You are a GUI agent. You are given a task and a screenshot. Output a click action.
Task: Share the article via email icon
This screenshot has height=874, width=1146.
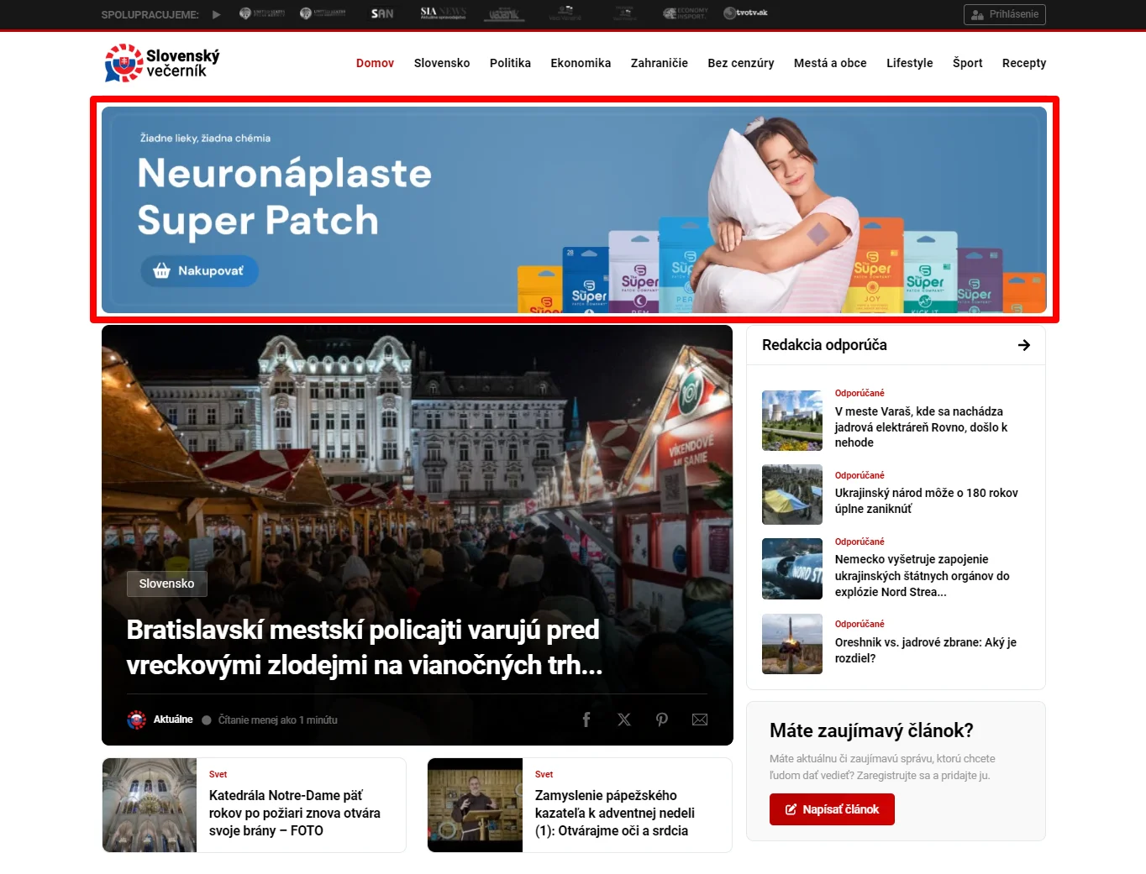pos(700,720)
